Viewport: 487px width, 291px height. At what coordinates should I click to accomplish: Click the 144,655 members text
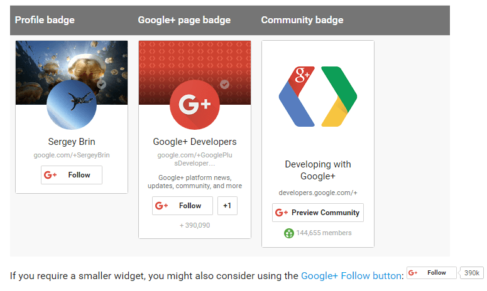324,233
